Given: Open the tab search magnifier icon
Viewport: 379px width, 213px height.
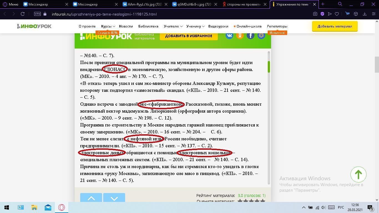Looking at the screenshot, I should [340, 4].
